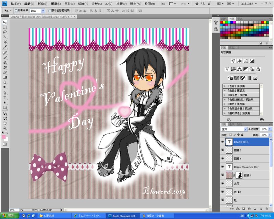Enable show transform controls checkbox
Viewport: 274px width, 219px height.
tap(50, 11)
